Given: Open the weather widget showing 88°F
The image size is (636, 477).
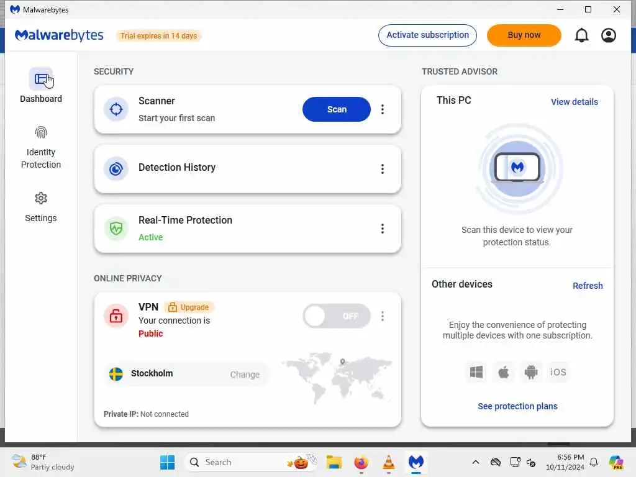Looking at the screenshot, I should (x=43, y=462).
